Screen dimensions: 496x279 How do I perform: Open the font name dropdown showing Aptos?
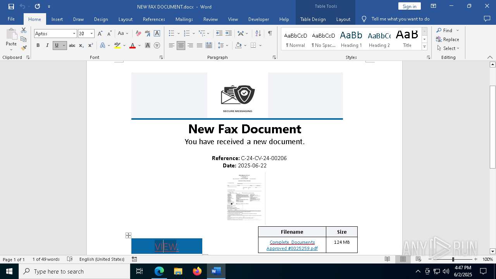[74, 34]
